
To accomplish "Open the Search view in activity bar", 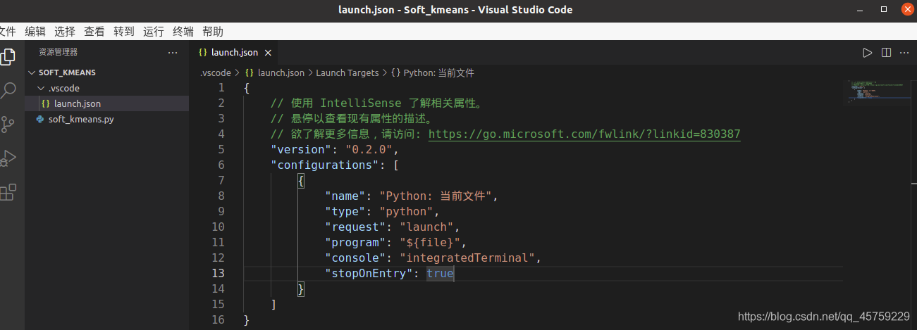I will (x=8, y=90).
